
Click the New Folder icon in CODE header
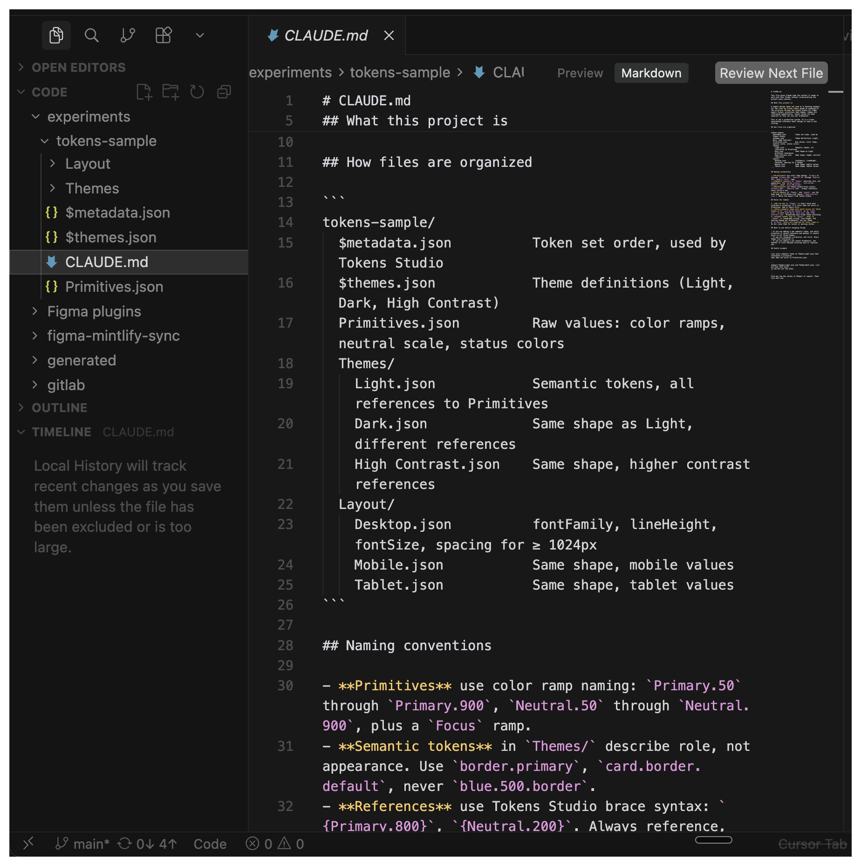coord(171,92)
